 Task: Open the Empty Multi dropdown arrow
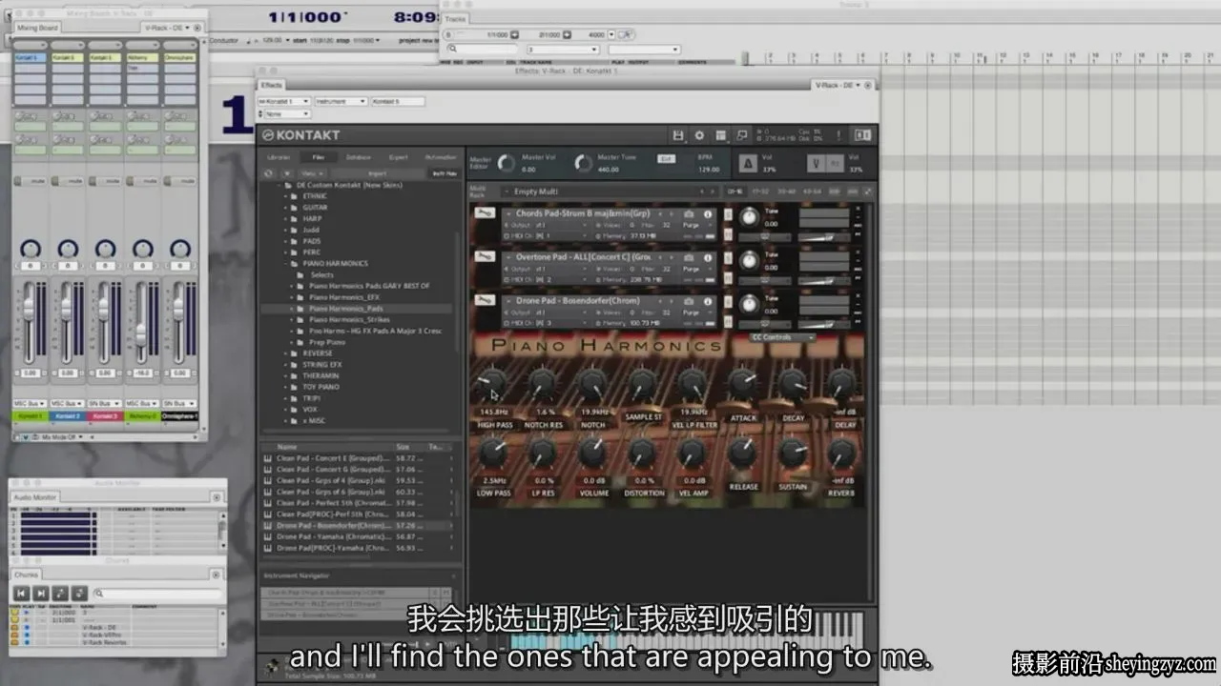507,192
